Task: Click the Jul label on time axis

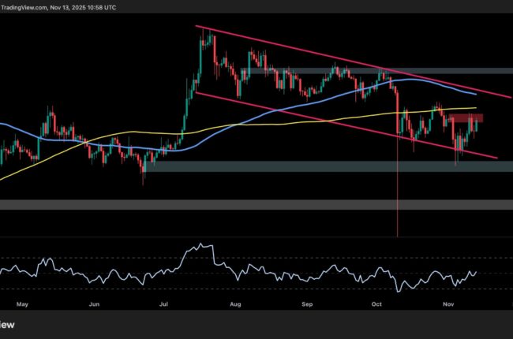Action: click(164, 302)
